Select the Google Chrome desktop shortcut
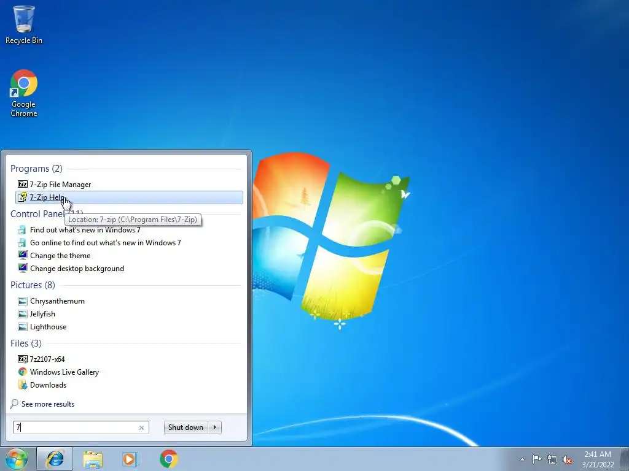Image resolution: width=629 pixels, height=471 pixels. click(24, 94)
